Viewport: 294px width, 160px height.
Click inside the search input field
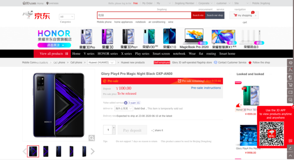[x=144, y=15]
